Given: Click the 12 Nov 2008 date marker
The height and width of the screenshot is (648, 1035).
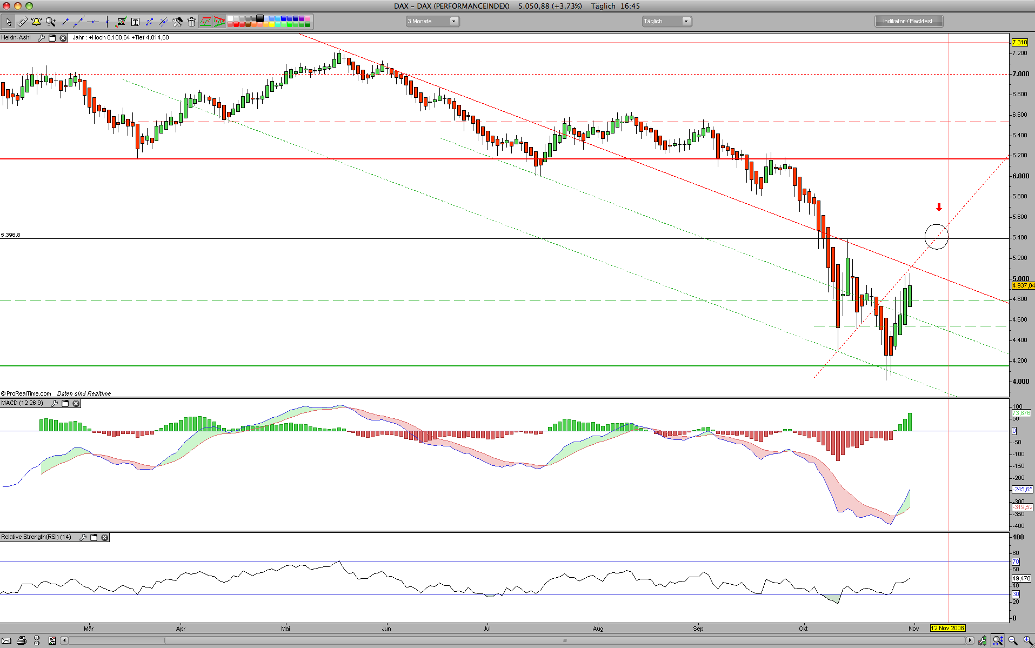Looking at the screenshot, I should click(947, 628).
